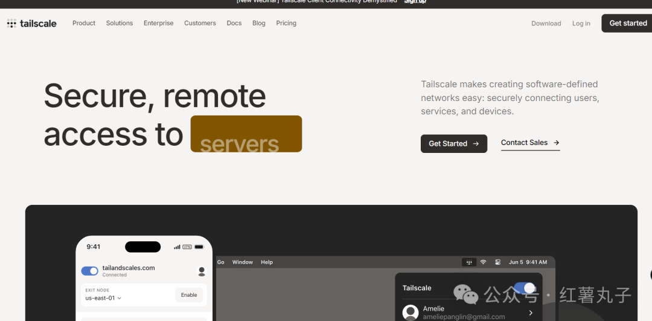Click the Log in link
The height and width of the screenshot is (321, 652).
581,24
